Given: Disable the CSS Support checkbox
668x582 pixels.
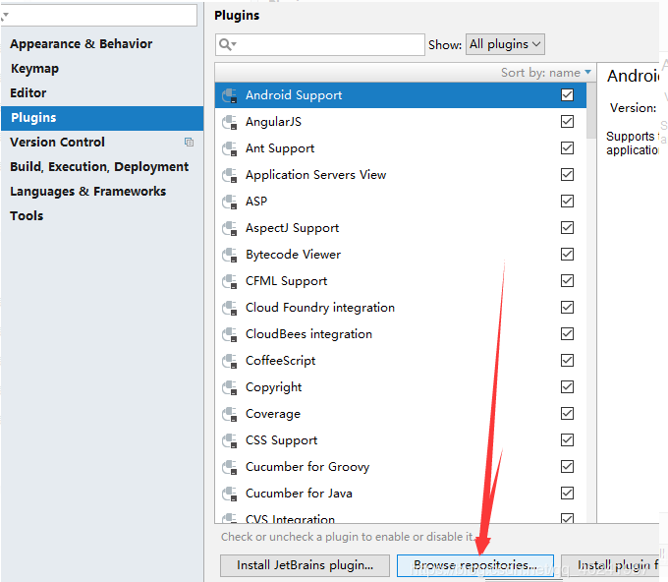Looking at the screenshot, I should click(567, 440).
